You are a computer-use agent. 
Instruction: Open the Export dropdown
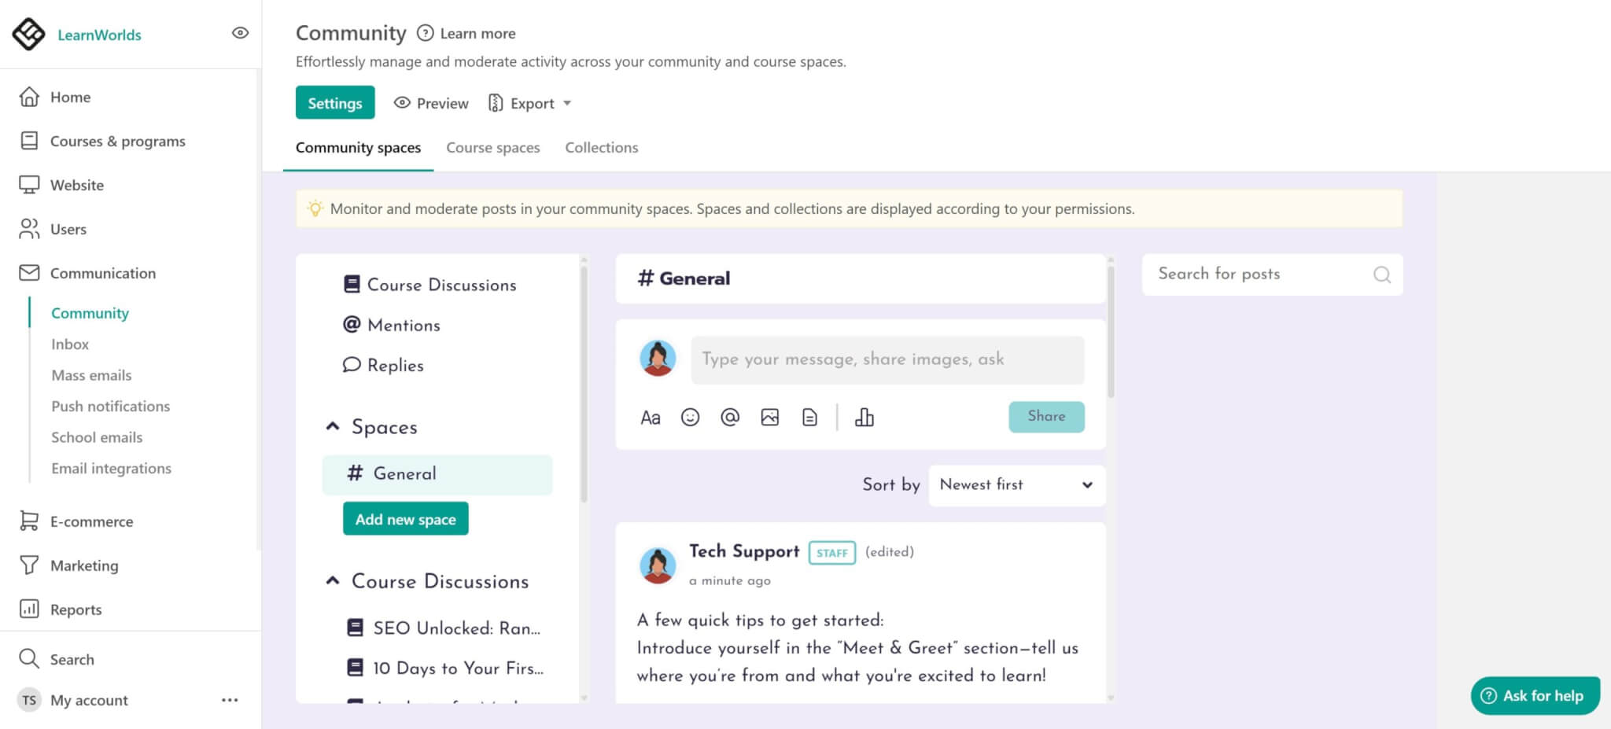tap(530, 103)
